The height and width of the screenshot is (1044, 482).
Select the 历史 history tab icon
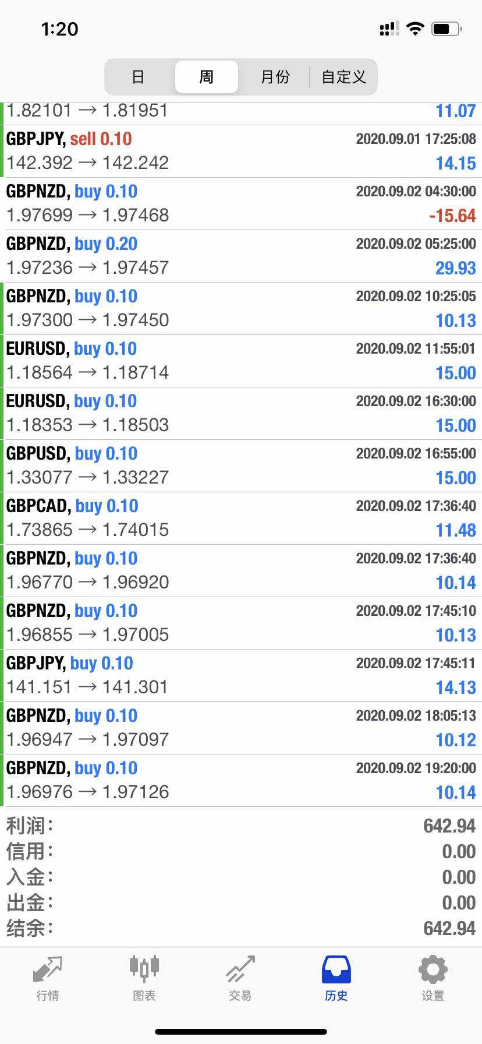[x=336, y=970]
